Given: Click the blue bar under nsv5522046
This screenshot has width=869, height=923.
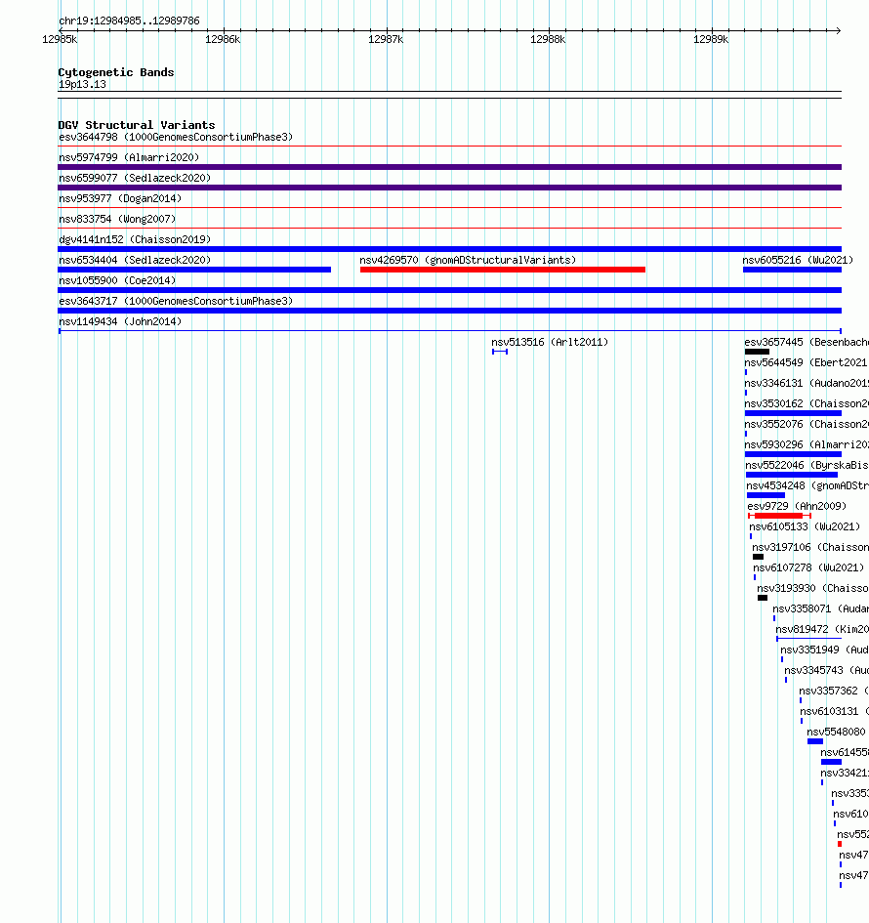Looking at the screenshot, I should 792,475.
